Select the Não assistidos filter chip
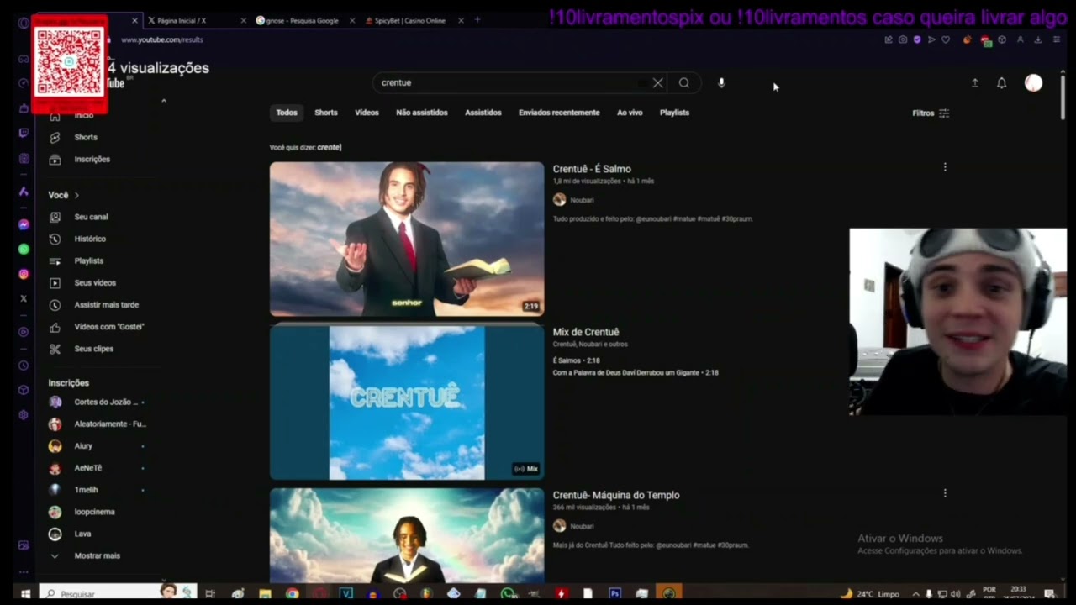Screen dimensions: 1076x605 coord(422,113)
